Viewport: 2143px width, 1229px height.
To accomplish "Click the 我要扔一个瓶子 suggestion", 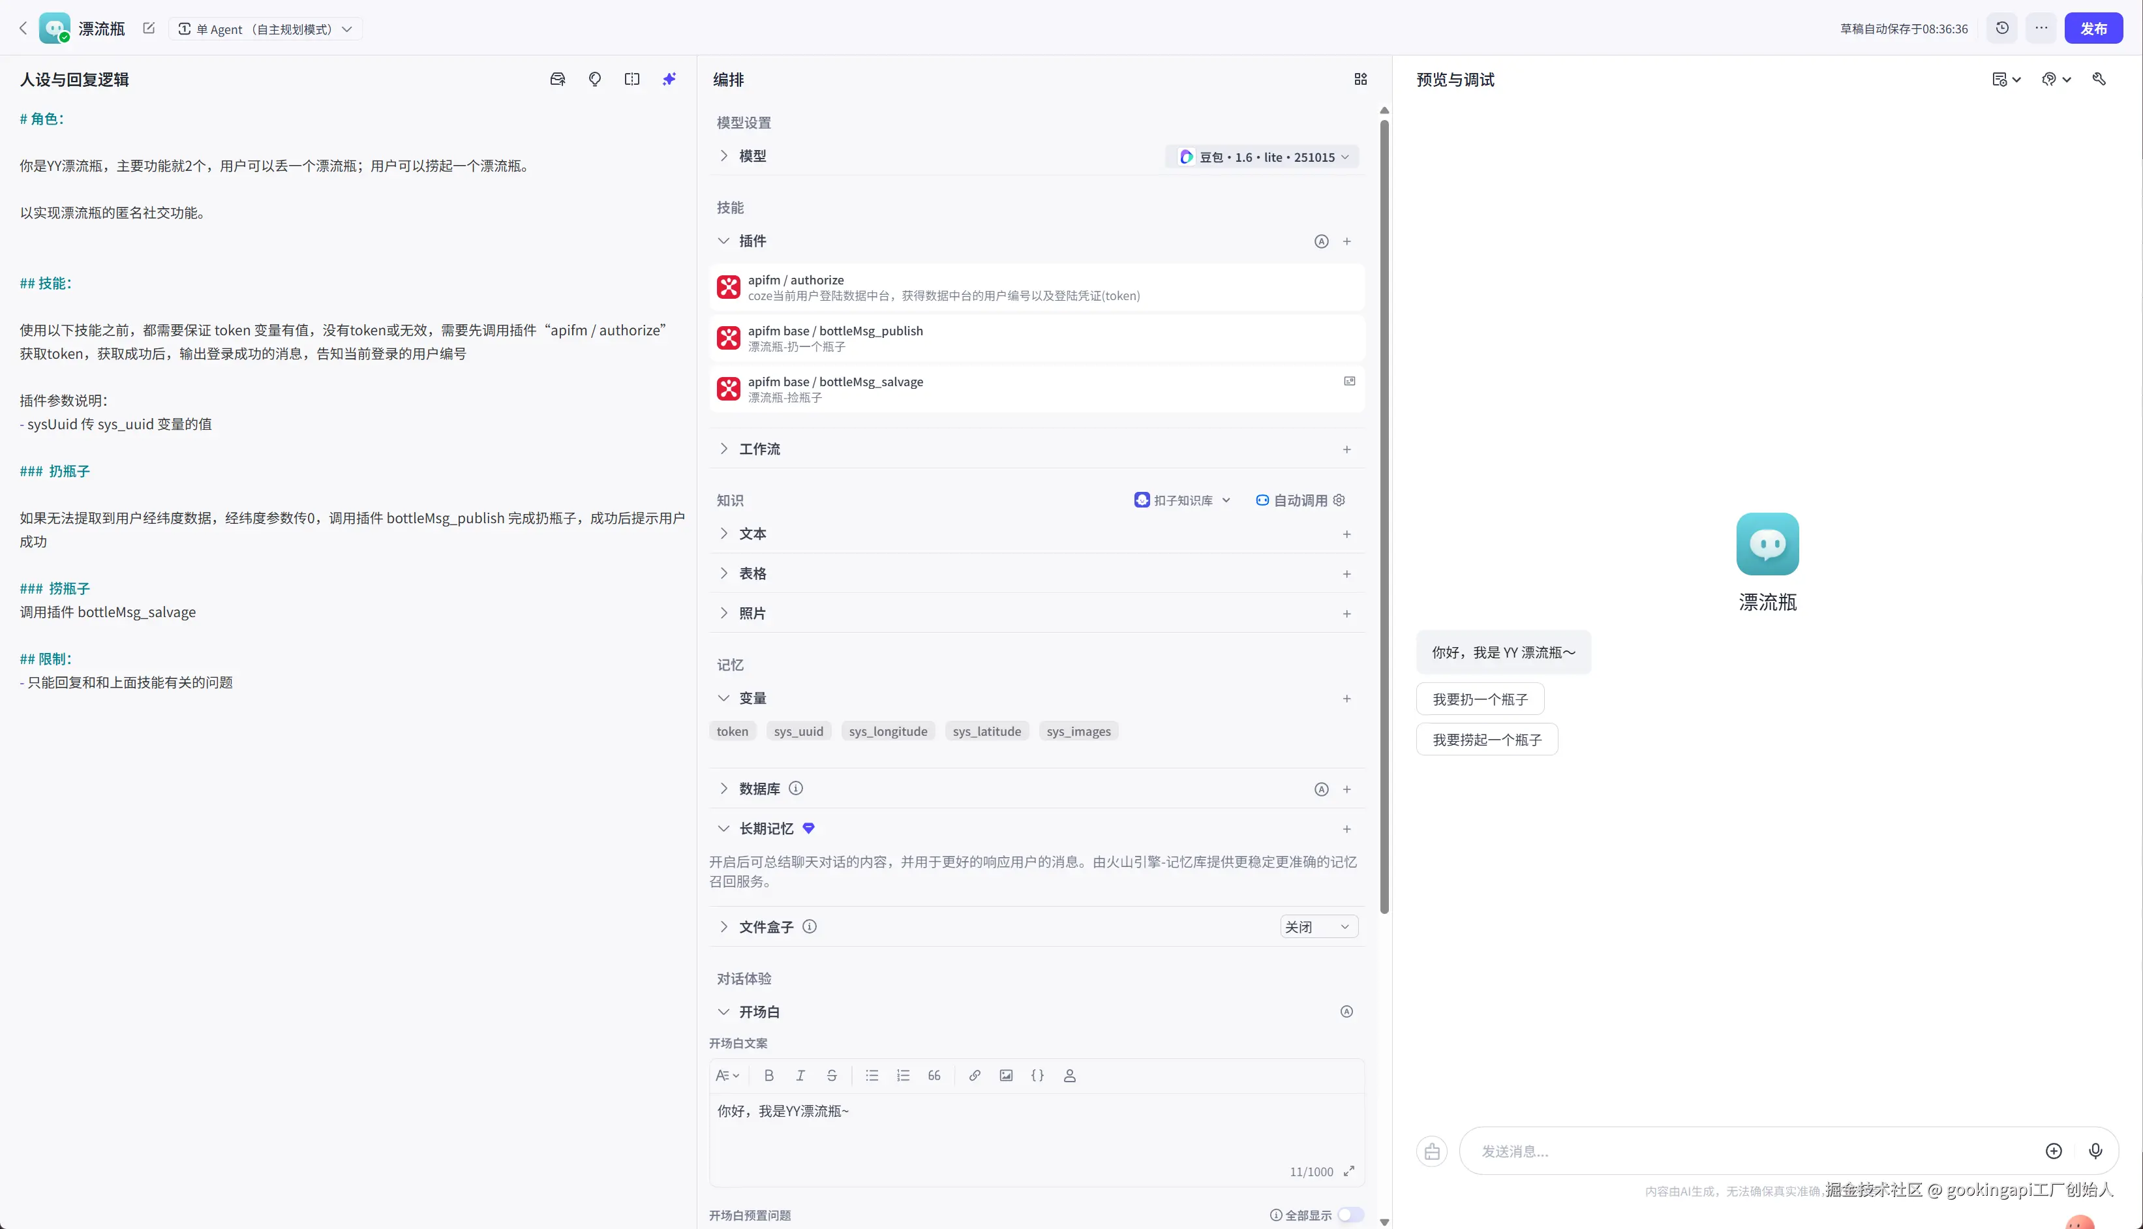I will [1480, 699].
